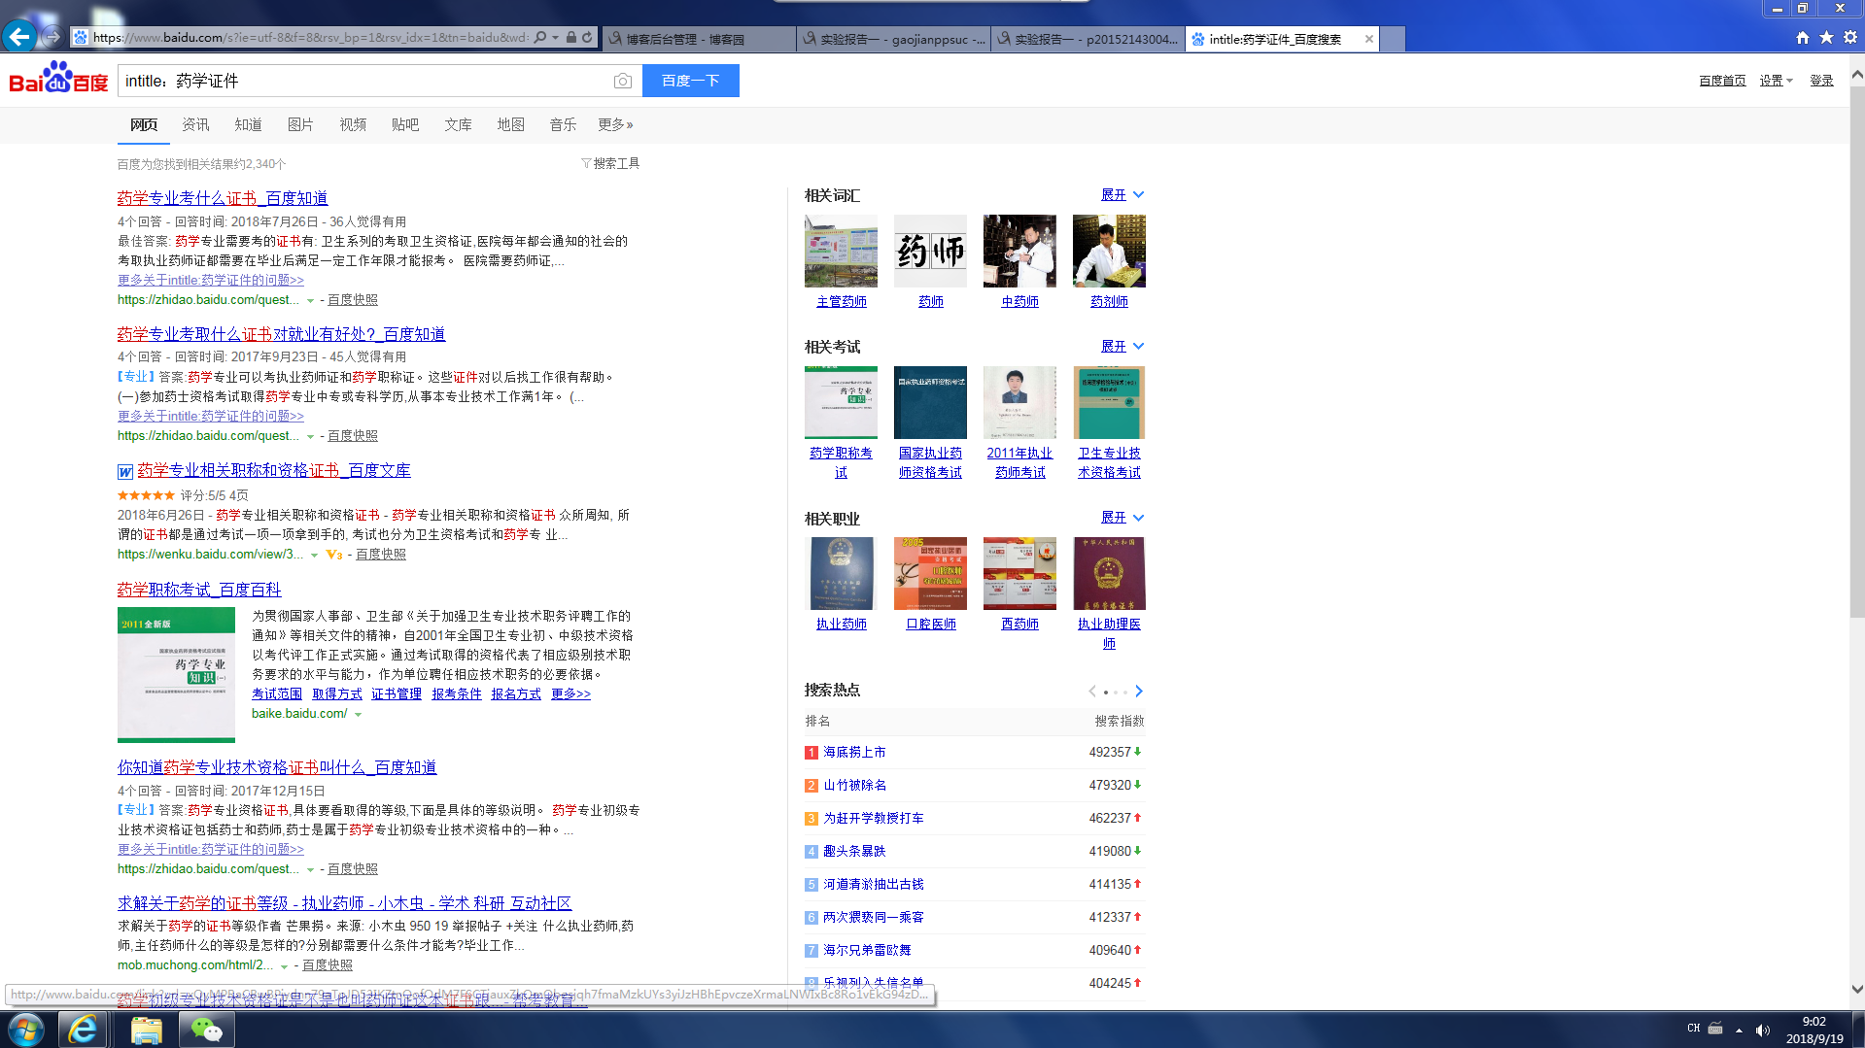Open result 药学职称考试_百度百科

tap(199, 591)
